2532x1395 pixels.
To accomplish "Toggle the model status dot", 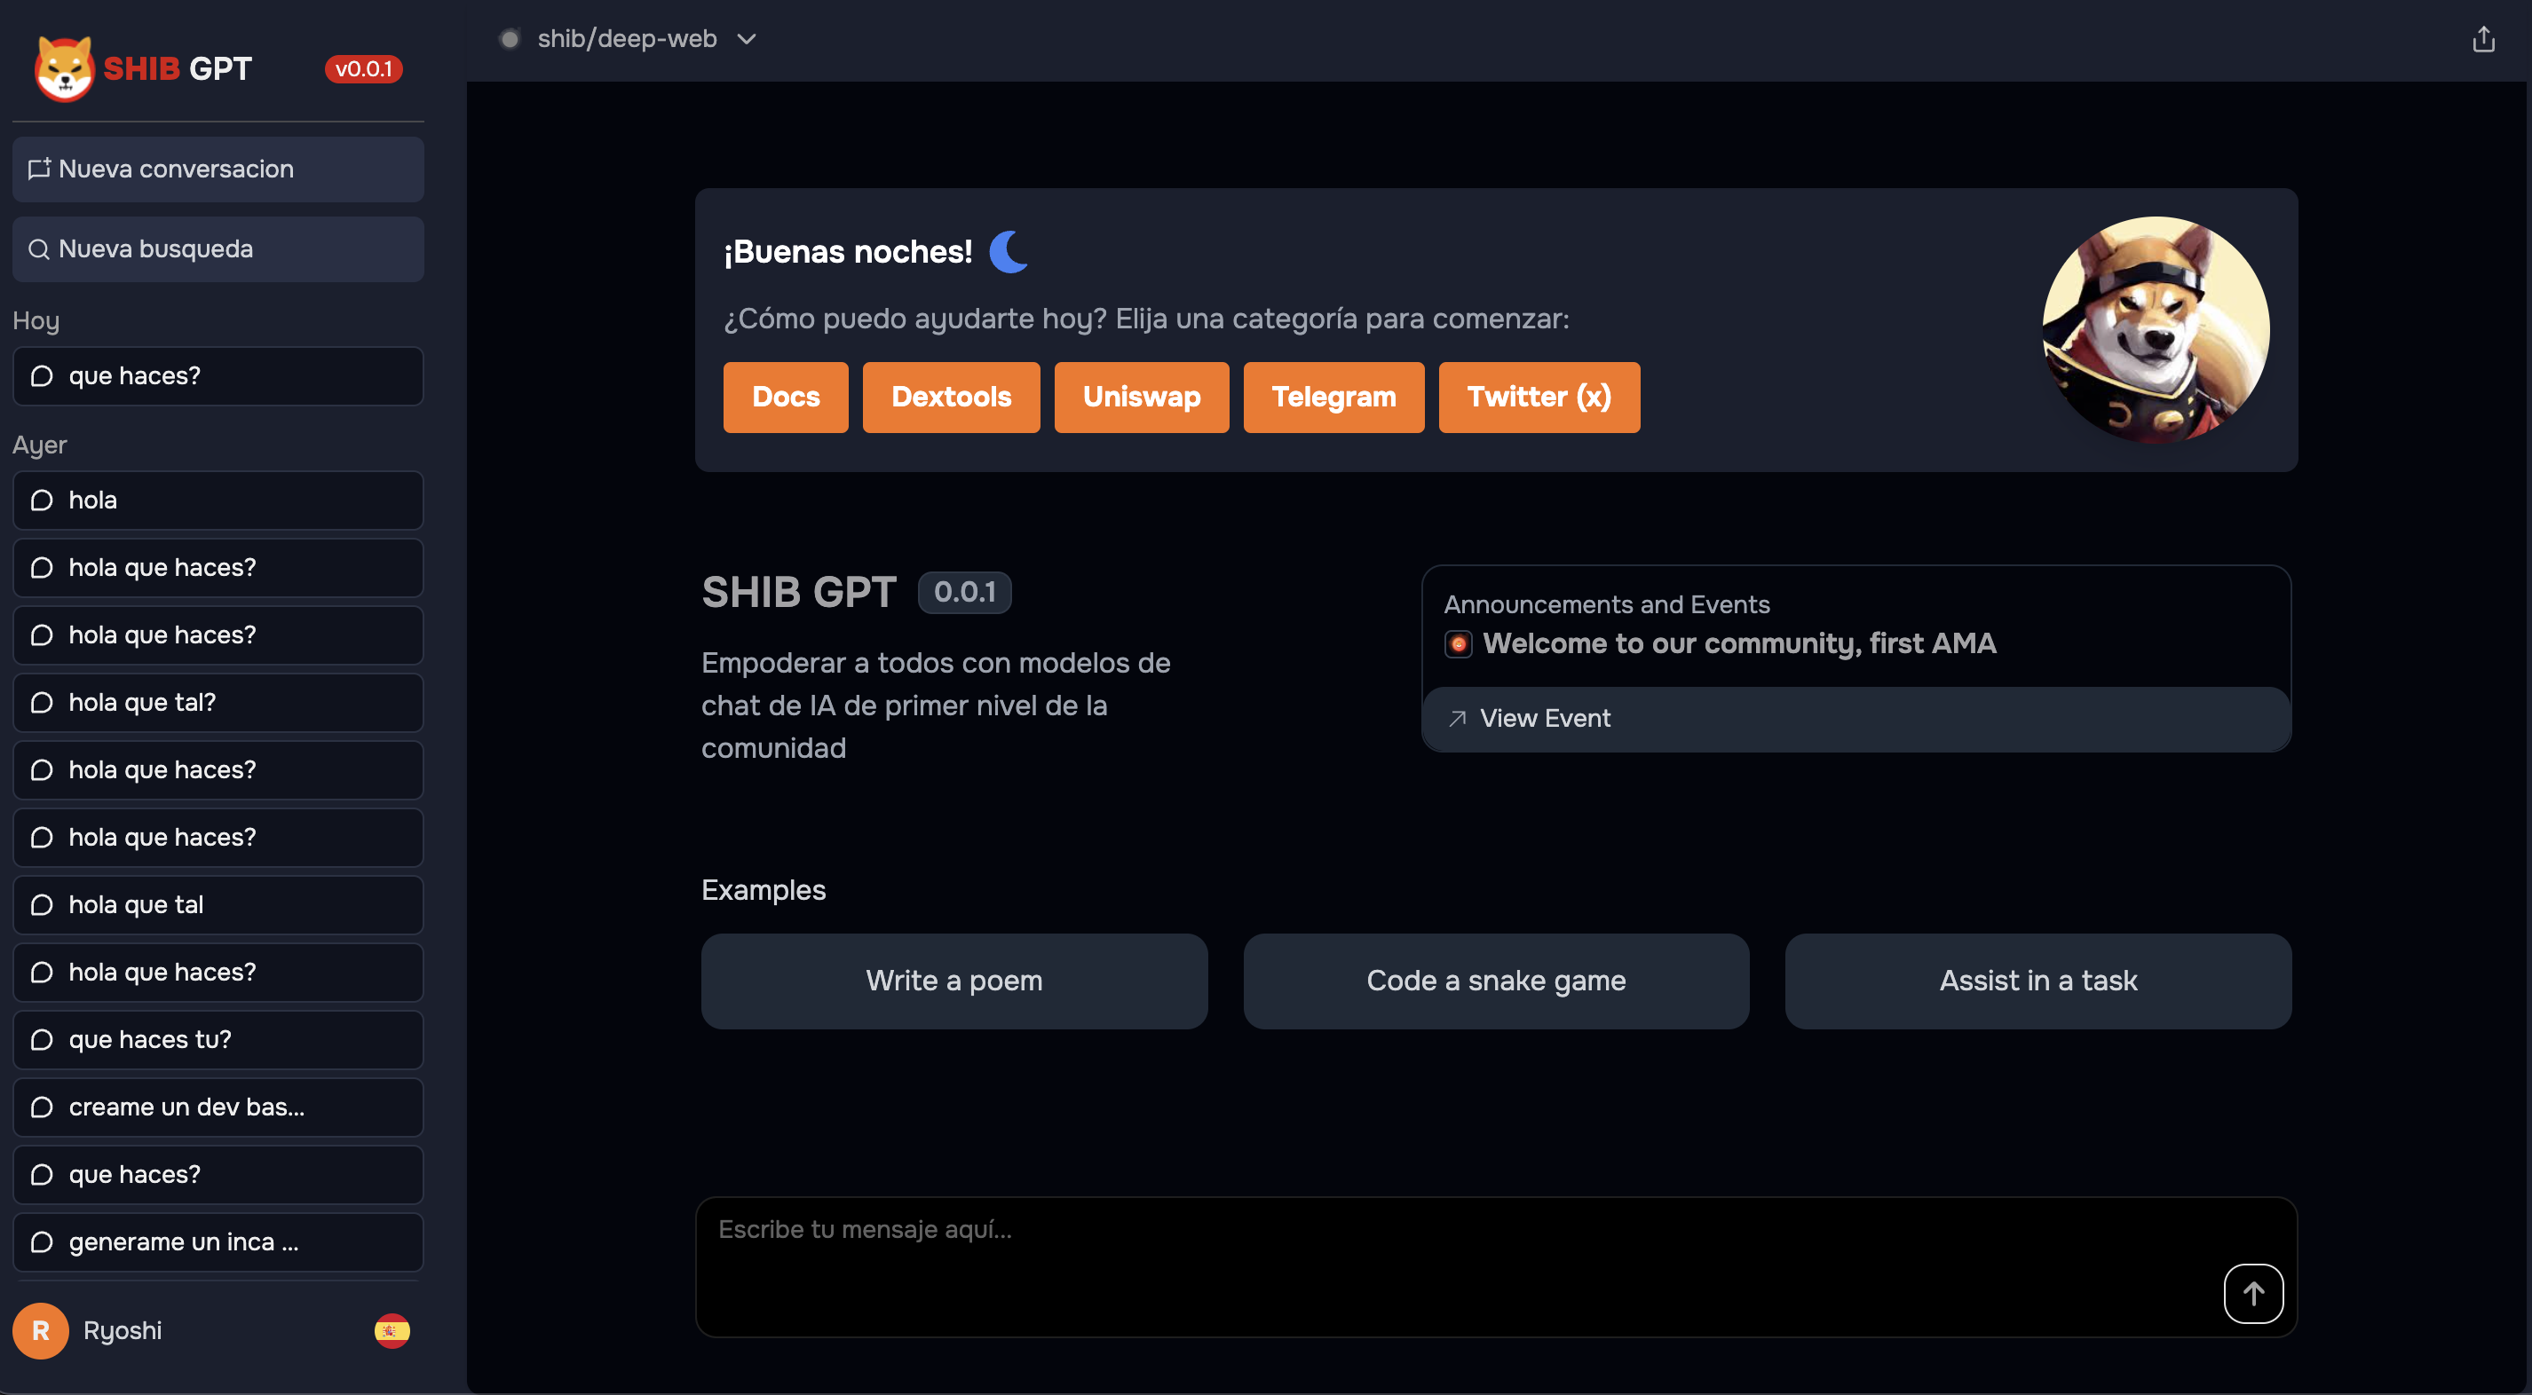I will [510, 39].
